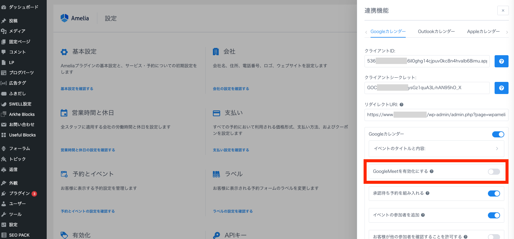Click the GoogleMeet help tooltip icon
The width and height of the screenshot is (514, 239).
[432, 171]
